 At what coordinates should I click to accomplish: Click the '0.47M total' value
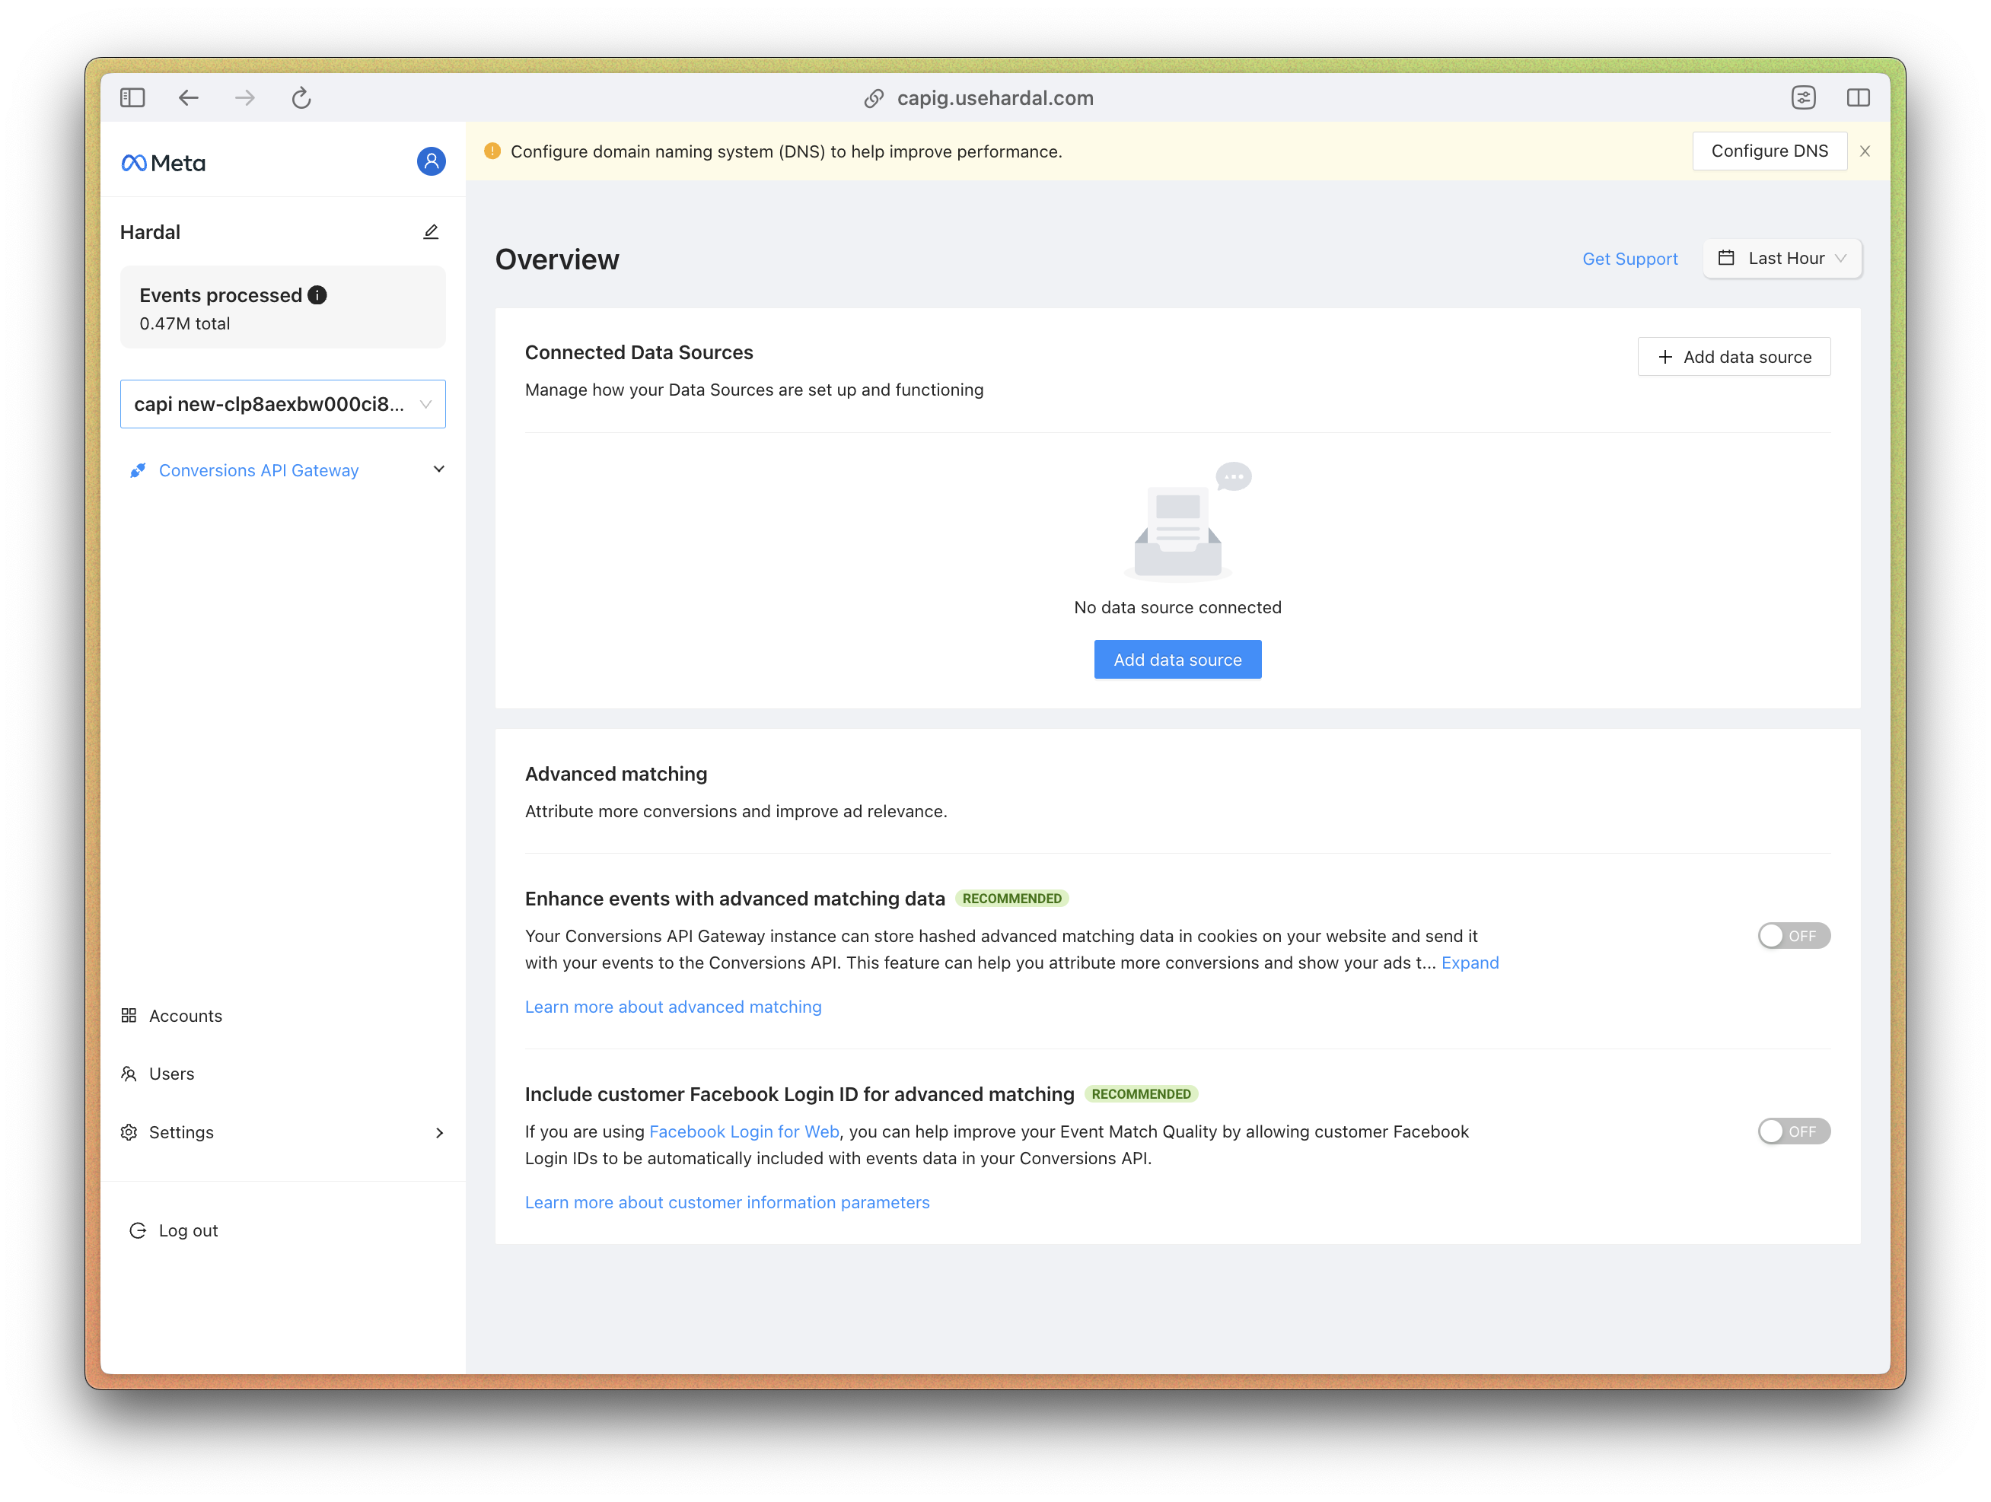point(184,324)
